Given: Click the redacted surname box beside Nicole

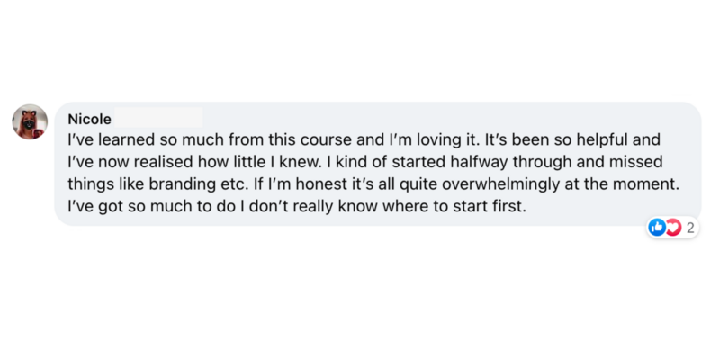Looking at the screenshot, I should click(159, 118).
